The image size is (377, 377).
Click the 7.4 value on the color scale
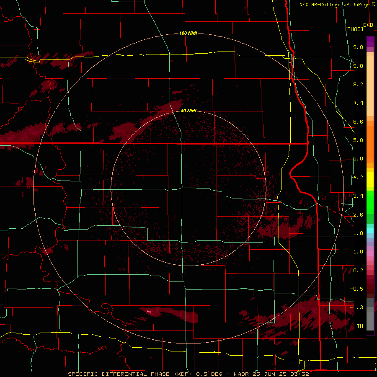point(358,103)
